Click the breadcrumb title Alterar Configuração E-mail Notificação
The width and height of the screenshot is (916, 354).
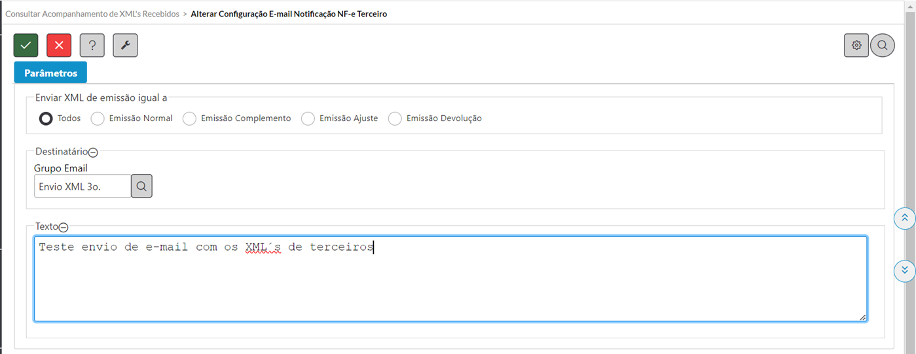click(289, 14)
